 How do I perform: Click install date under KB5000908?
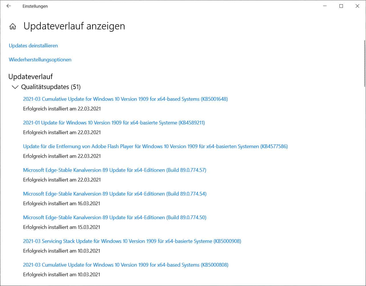tap(62, 251)
